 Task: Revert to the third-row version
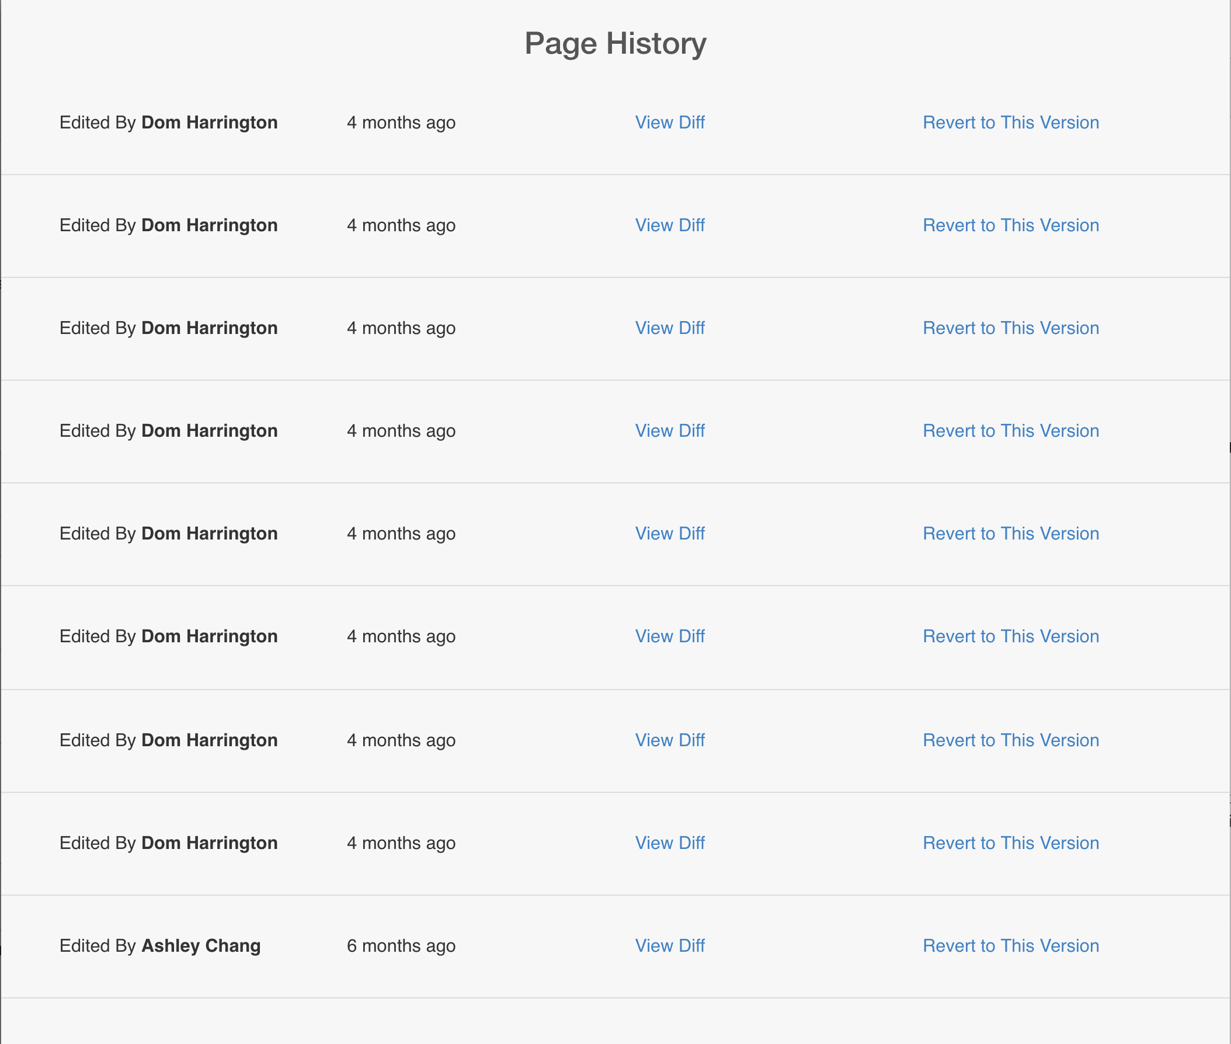[1010, 328]
